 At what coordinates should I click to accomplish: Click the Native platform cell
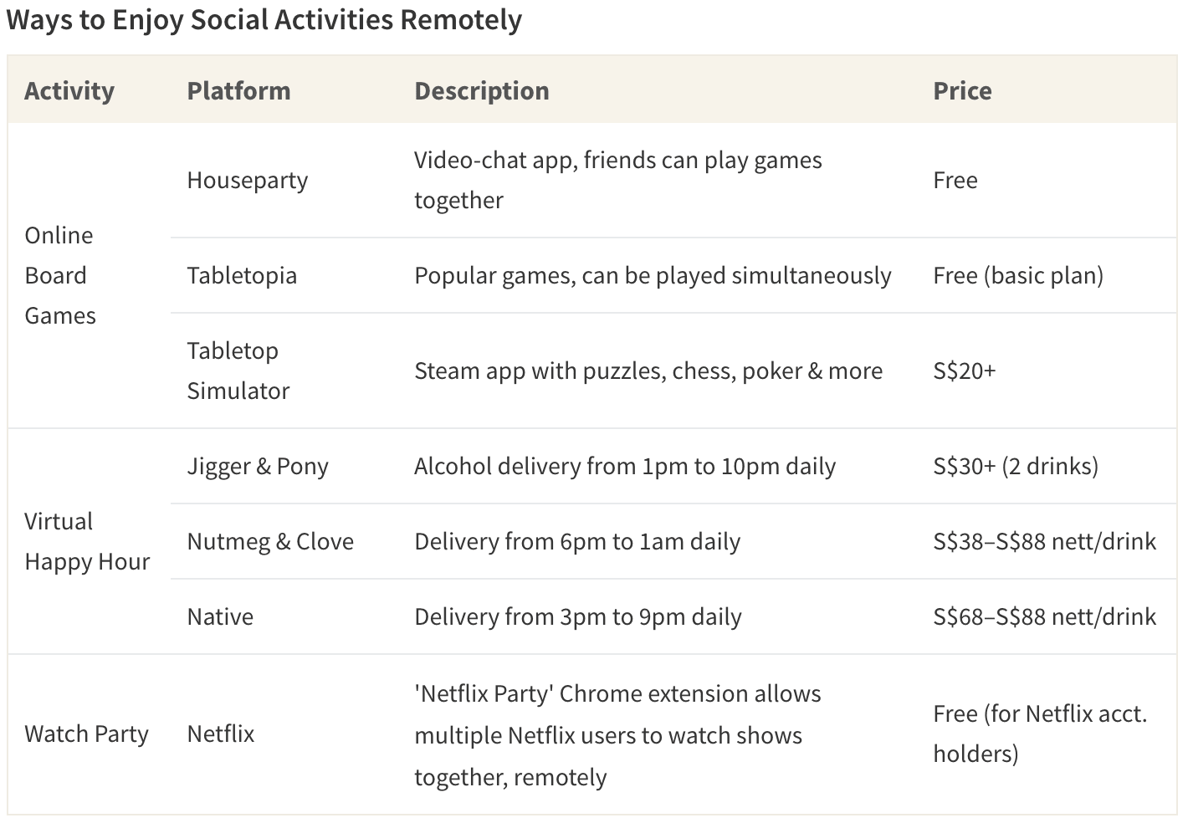coord(220,616)
